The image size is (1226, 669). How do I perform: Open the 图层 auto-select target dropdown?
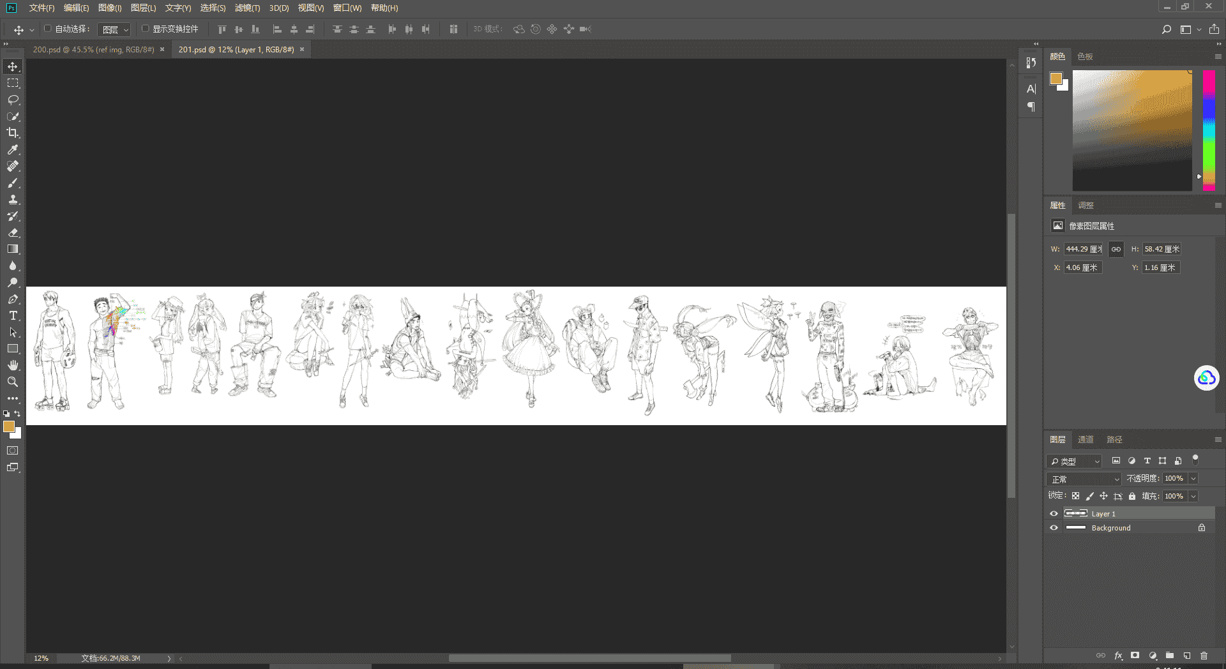tap(114, 29)
